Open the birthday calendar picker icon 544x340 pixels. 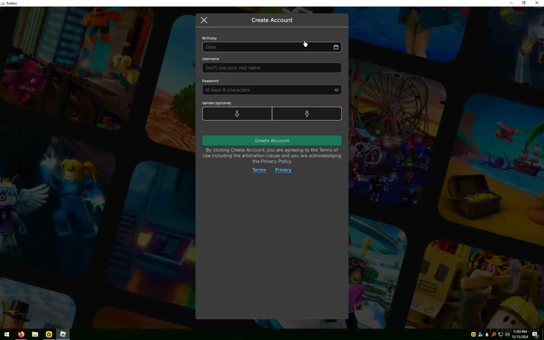click(x=336, y=47)
